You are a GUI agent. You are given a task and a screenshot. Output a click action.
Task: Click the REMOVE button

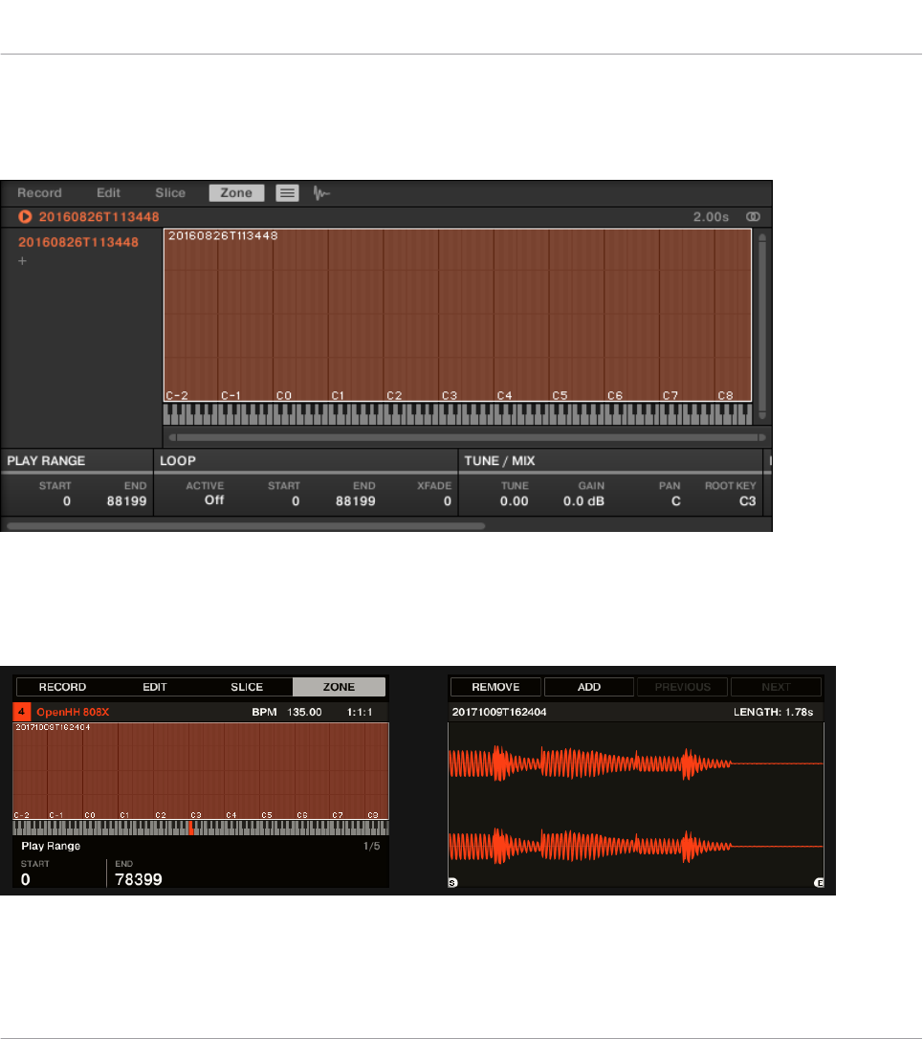coord(495,687)
